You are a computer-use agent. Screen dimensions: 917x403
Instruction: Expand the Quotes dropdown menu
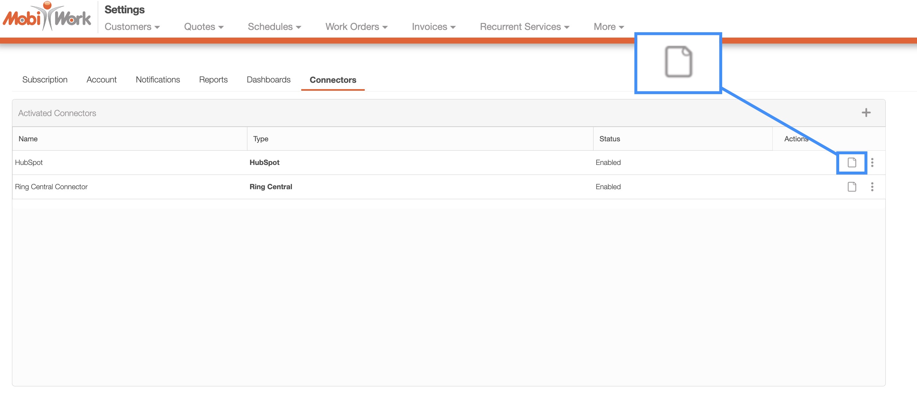203,27
